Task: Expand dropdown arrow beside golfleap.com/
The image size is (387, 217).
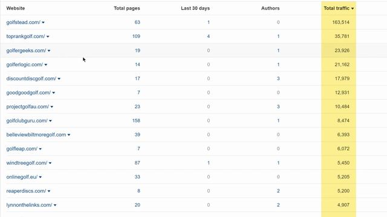Action: 41,149
